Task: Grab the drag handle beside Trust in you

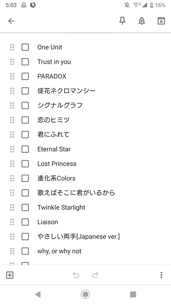Action: pos(12,62)
